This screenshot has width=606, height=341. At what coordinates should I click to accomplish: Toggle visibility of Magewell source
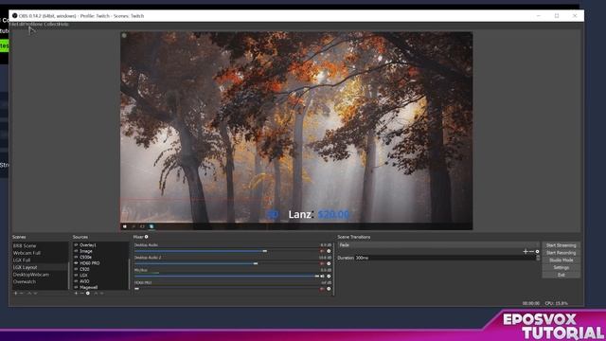(x=76, y=287)
